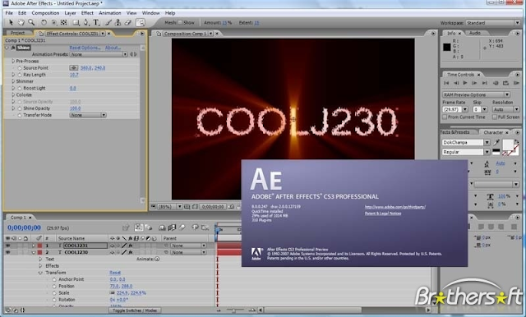Open Patent & Legal Notices link
This screenshot has height=317, width=526.
383,214
